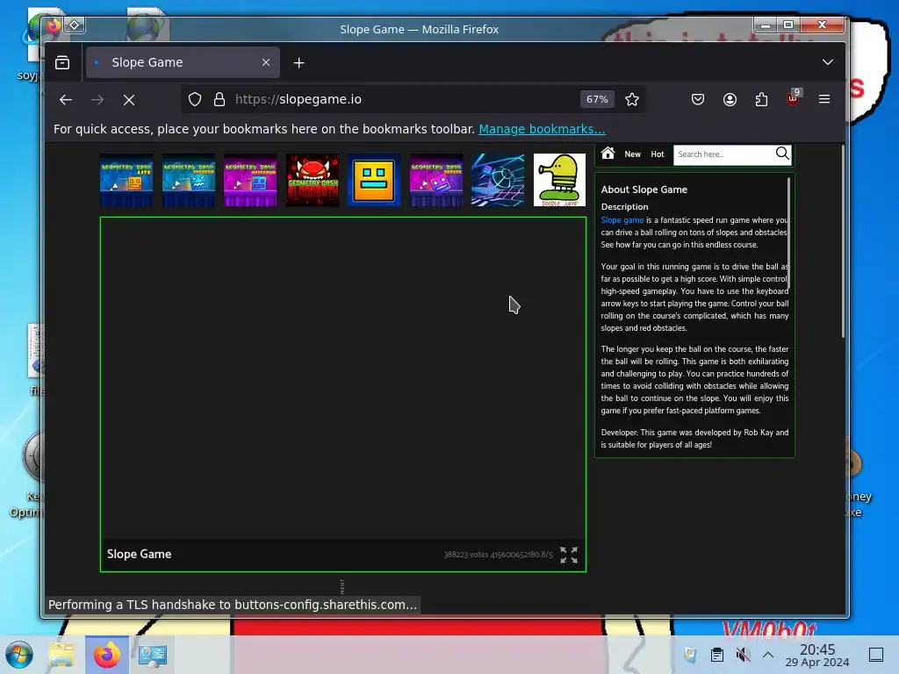Screen dimensions: 899x674
Task: Expand the list all tabs chevron
Action: (827, 62)
